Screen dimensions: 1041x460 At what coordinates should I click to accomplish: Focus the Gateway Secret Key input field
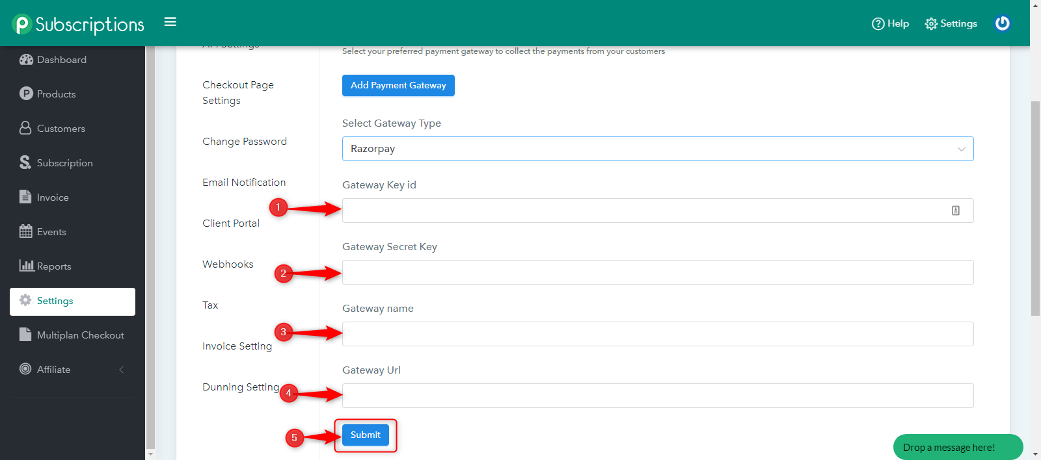(x=658, y=272)
